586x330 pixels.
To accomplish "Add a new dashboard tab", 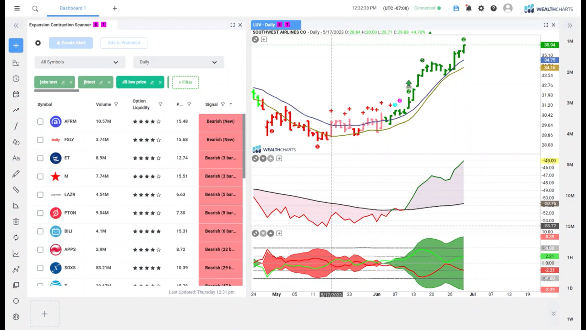I will [x=115, y=8].
